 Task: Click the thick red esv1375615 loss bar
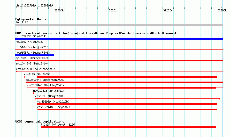[x=127, y=110]
